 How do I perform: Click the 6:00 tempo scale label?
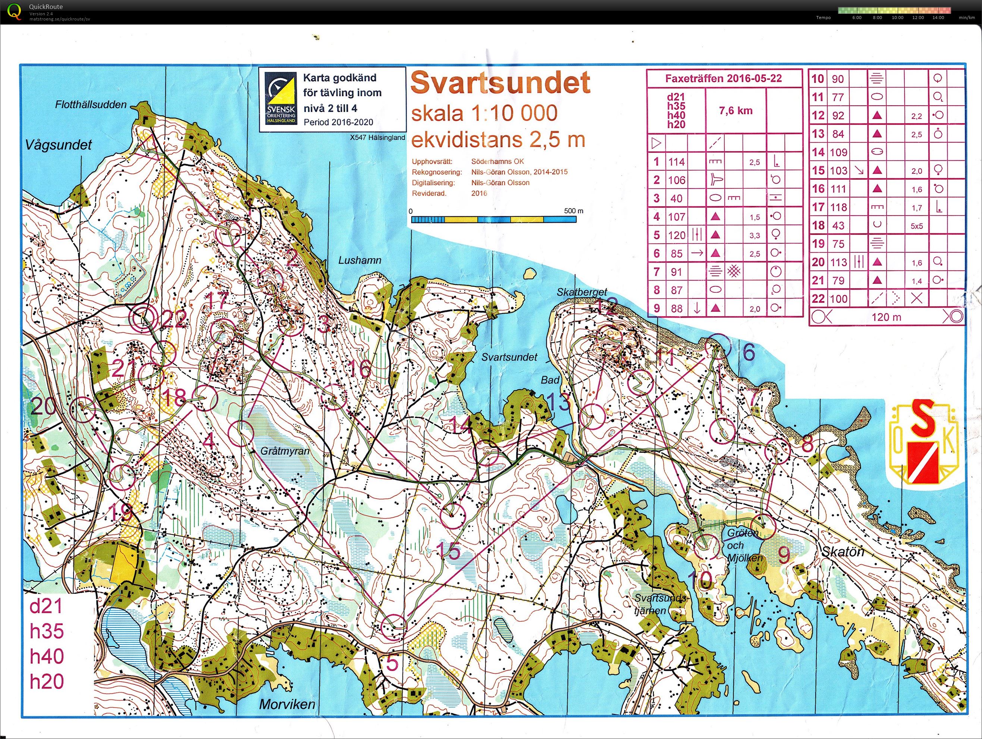pos(857,18)
